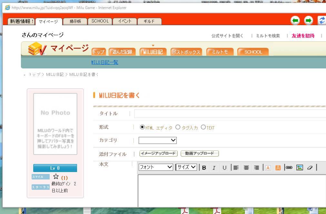Click the イメージアップロード button
This screenshot has width=326, height=214.
(158, 154)
